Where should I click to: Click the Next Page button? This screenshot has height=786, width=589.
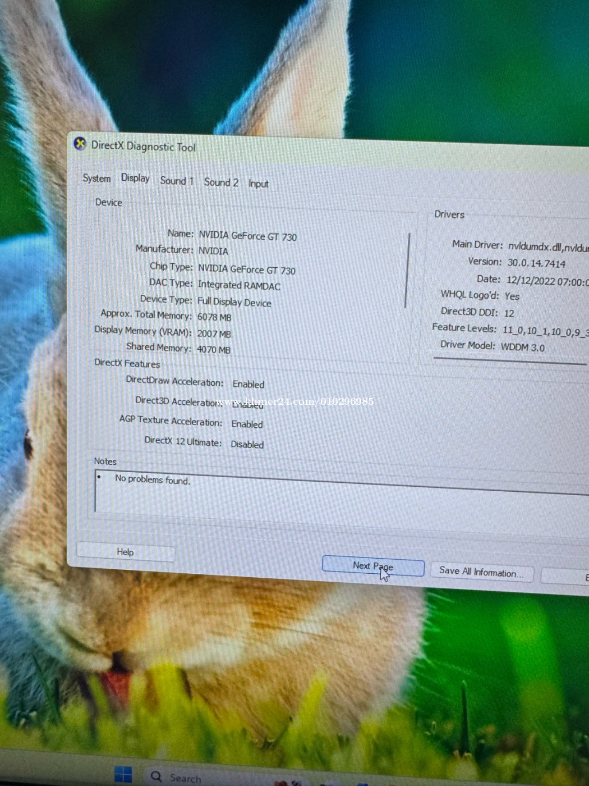[373, 566]
